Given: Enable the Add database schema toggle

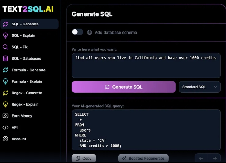Looking at the screenshot, I should [77, 32].
